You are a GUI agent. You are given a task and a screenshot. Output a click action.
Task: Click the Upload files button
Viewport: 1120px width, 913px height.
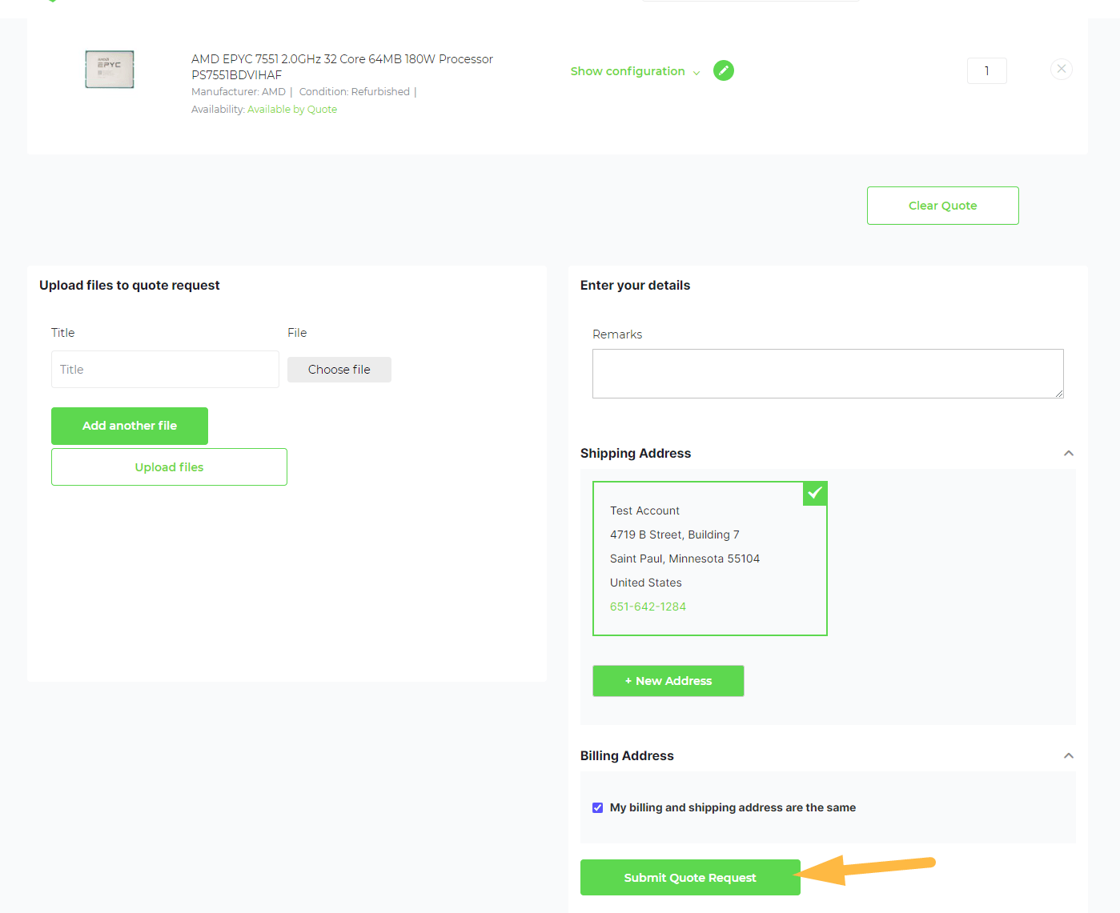click(169, 467)
